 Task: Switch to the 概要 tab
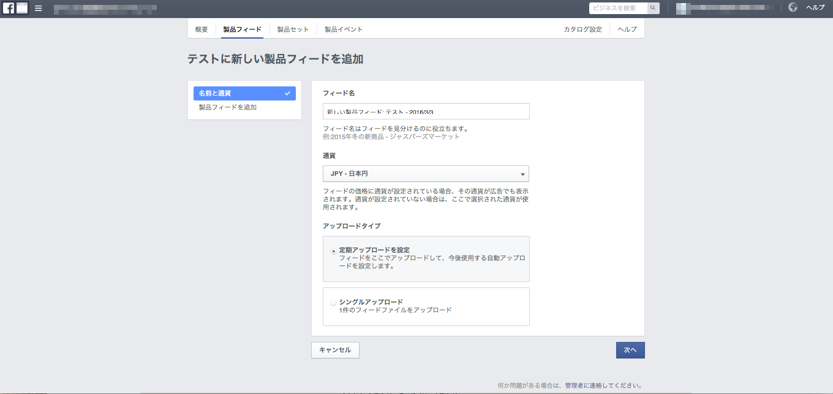coord(202,29)
